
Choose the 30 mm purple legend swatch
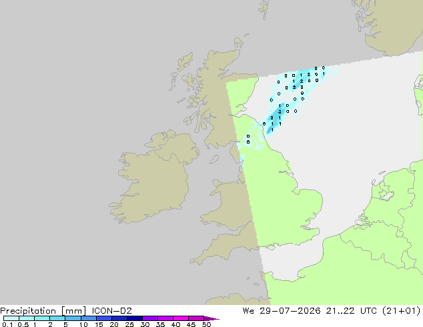(x=150, y=318)
